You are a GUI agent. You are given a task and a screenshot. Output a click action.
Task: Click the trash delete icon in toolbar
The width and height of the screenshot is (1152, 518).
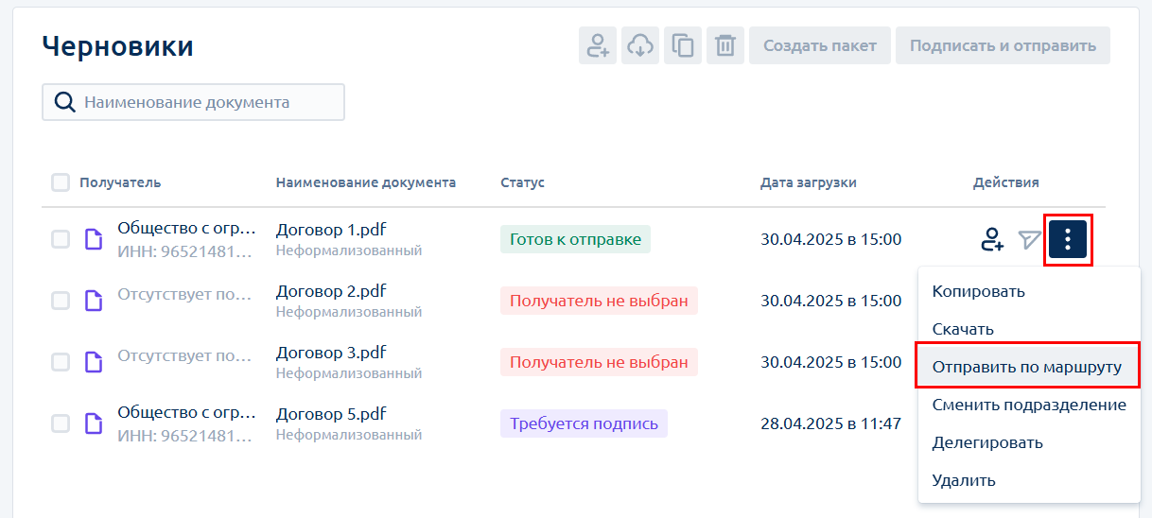pyautogui.click(x=725, y=45)
